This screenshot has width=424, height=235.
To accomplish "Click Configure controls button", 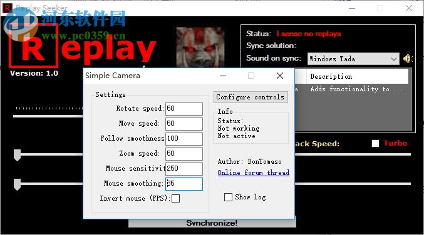I will coord(251,97).
